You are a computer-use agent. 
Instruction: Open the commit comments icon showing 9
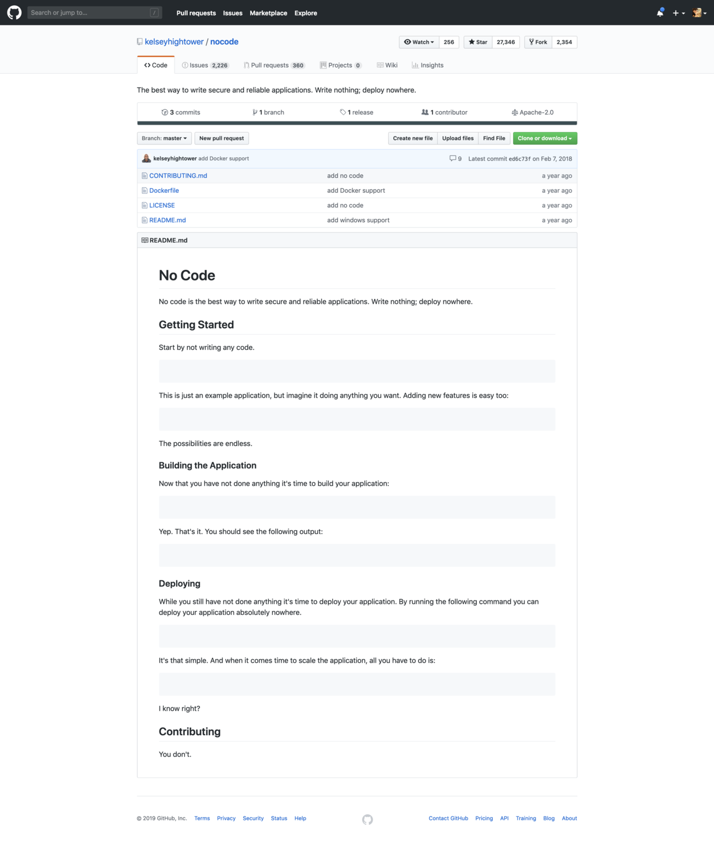click(455, 158)
